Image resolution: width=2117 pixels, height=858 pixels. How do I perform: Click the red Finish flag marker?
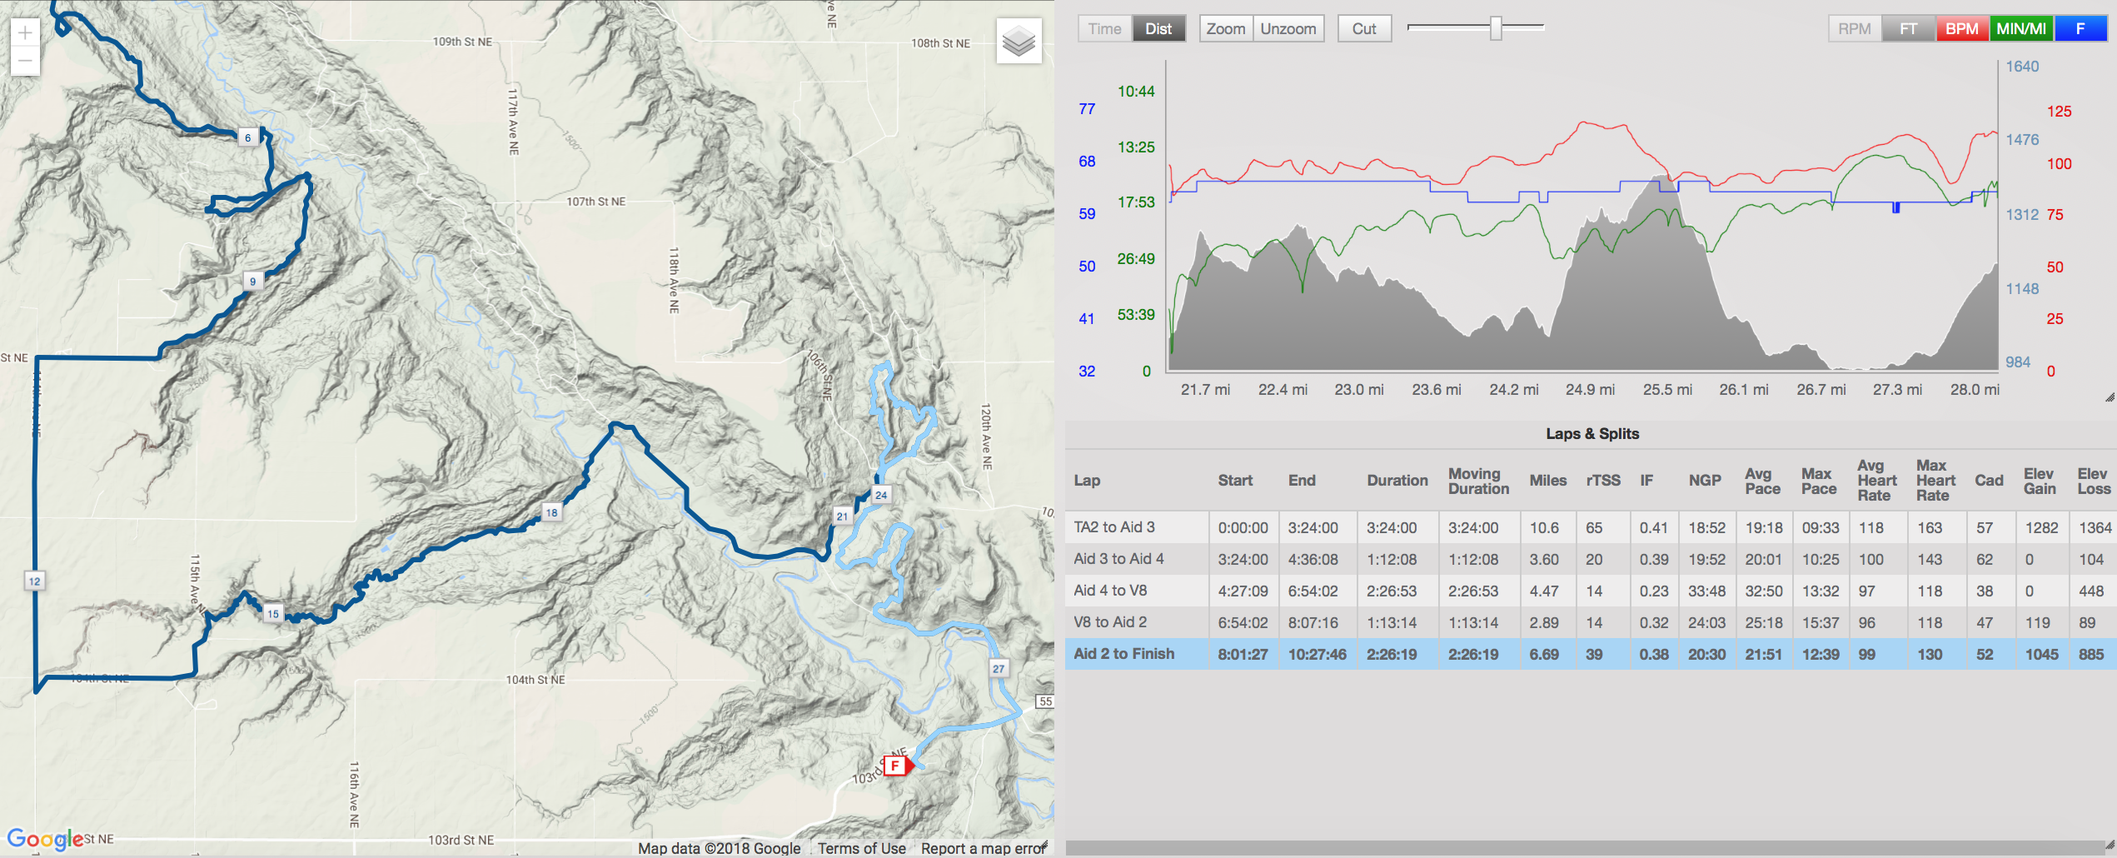point(898,765)
